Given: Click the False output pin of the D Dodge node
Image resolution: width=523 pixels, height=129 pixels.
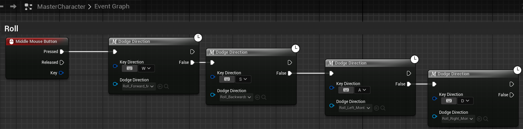Looking at the screenshot, I should coord(512,95).
